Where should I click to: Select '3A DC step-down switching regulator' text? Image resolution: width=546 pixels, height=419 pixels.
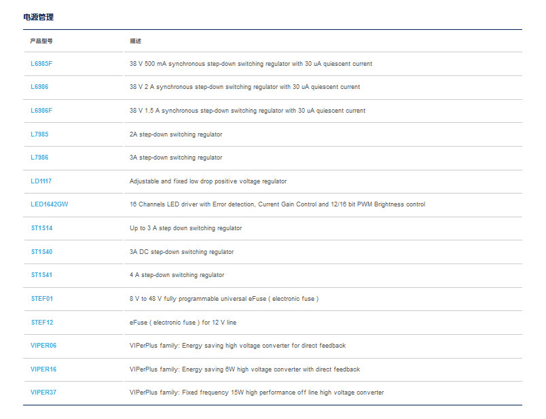[x=181, y=252]
